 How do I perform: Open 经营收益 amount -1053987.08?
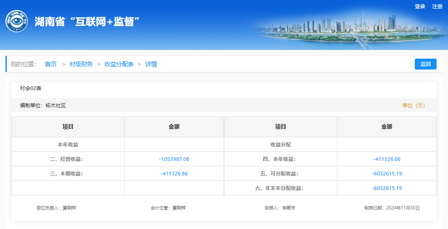(174, 159)
